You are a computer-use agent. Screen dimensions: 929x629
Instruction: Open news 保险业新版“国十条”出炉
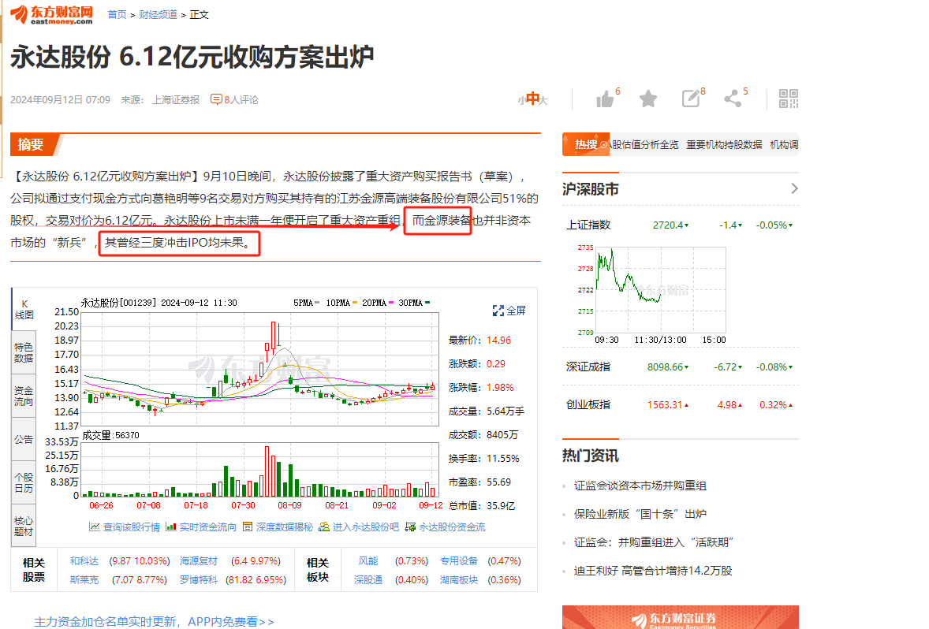coord(640,514)
